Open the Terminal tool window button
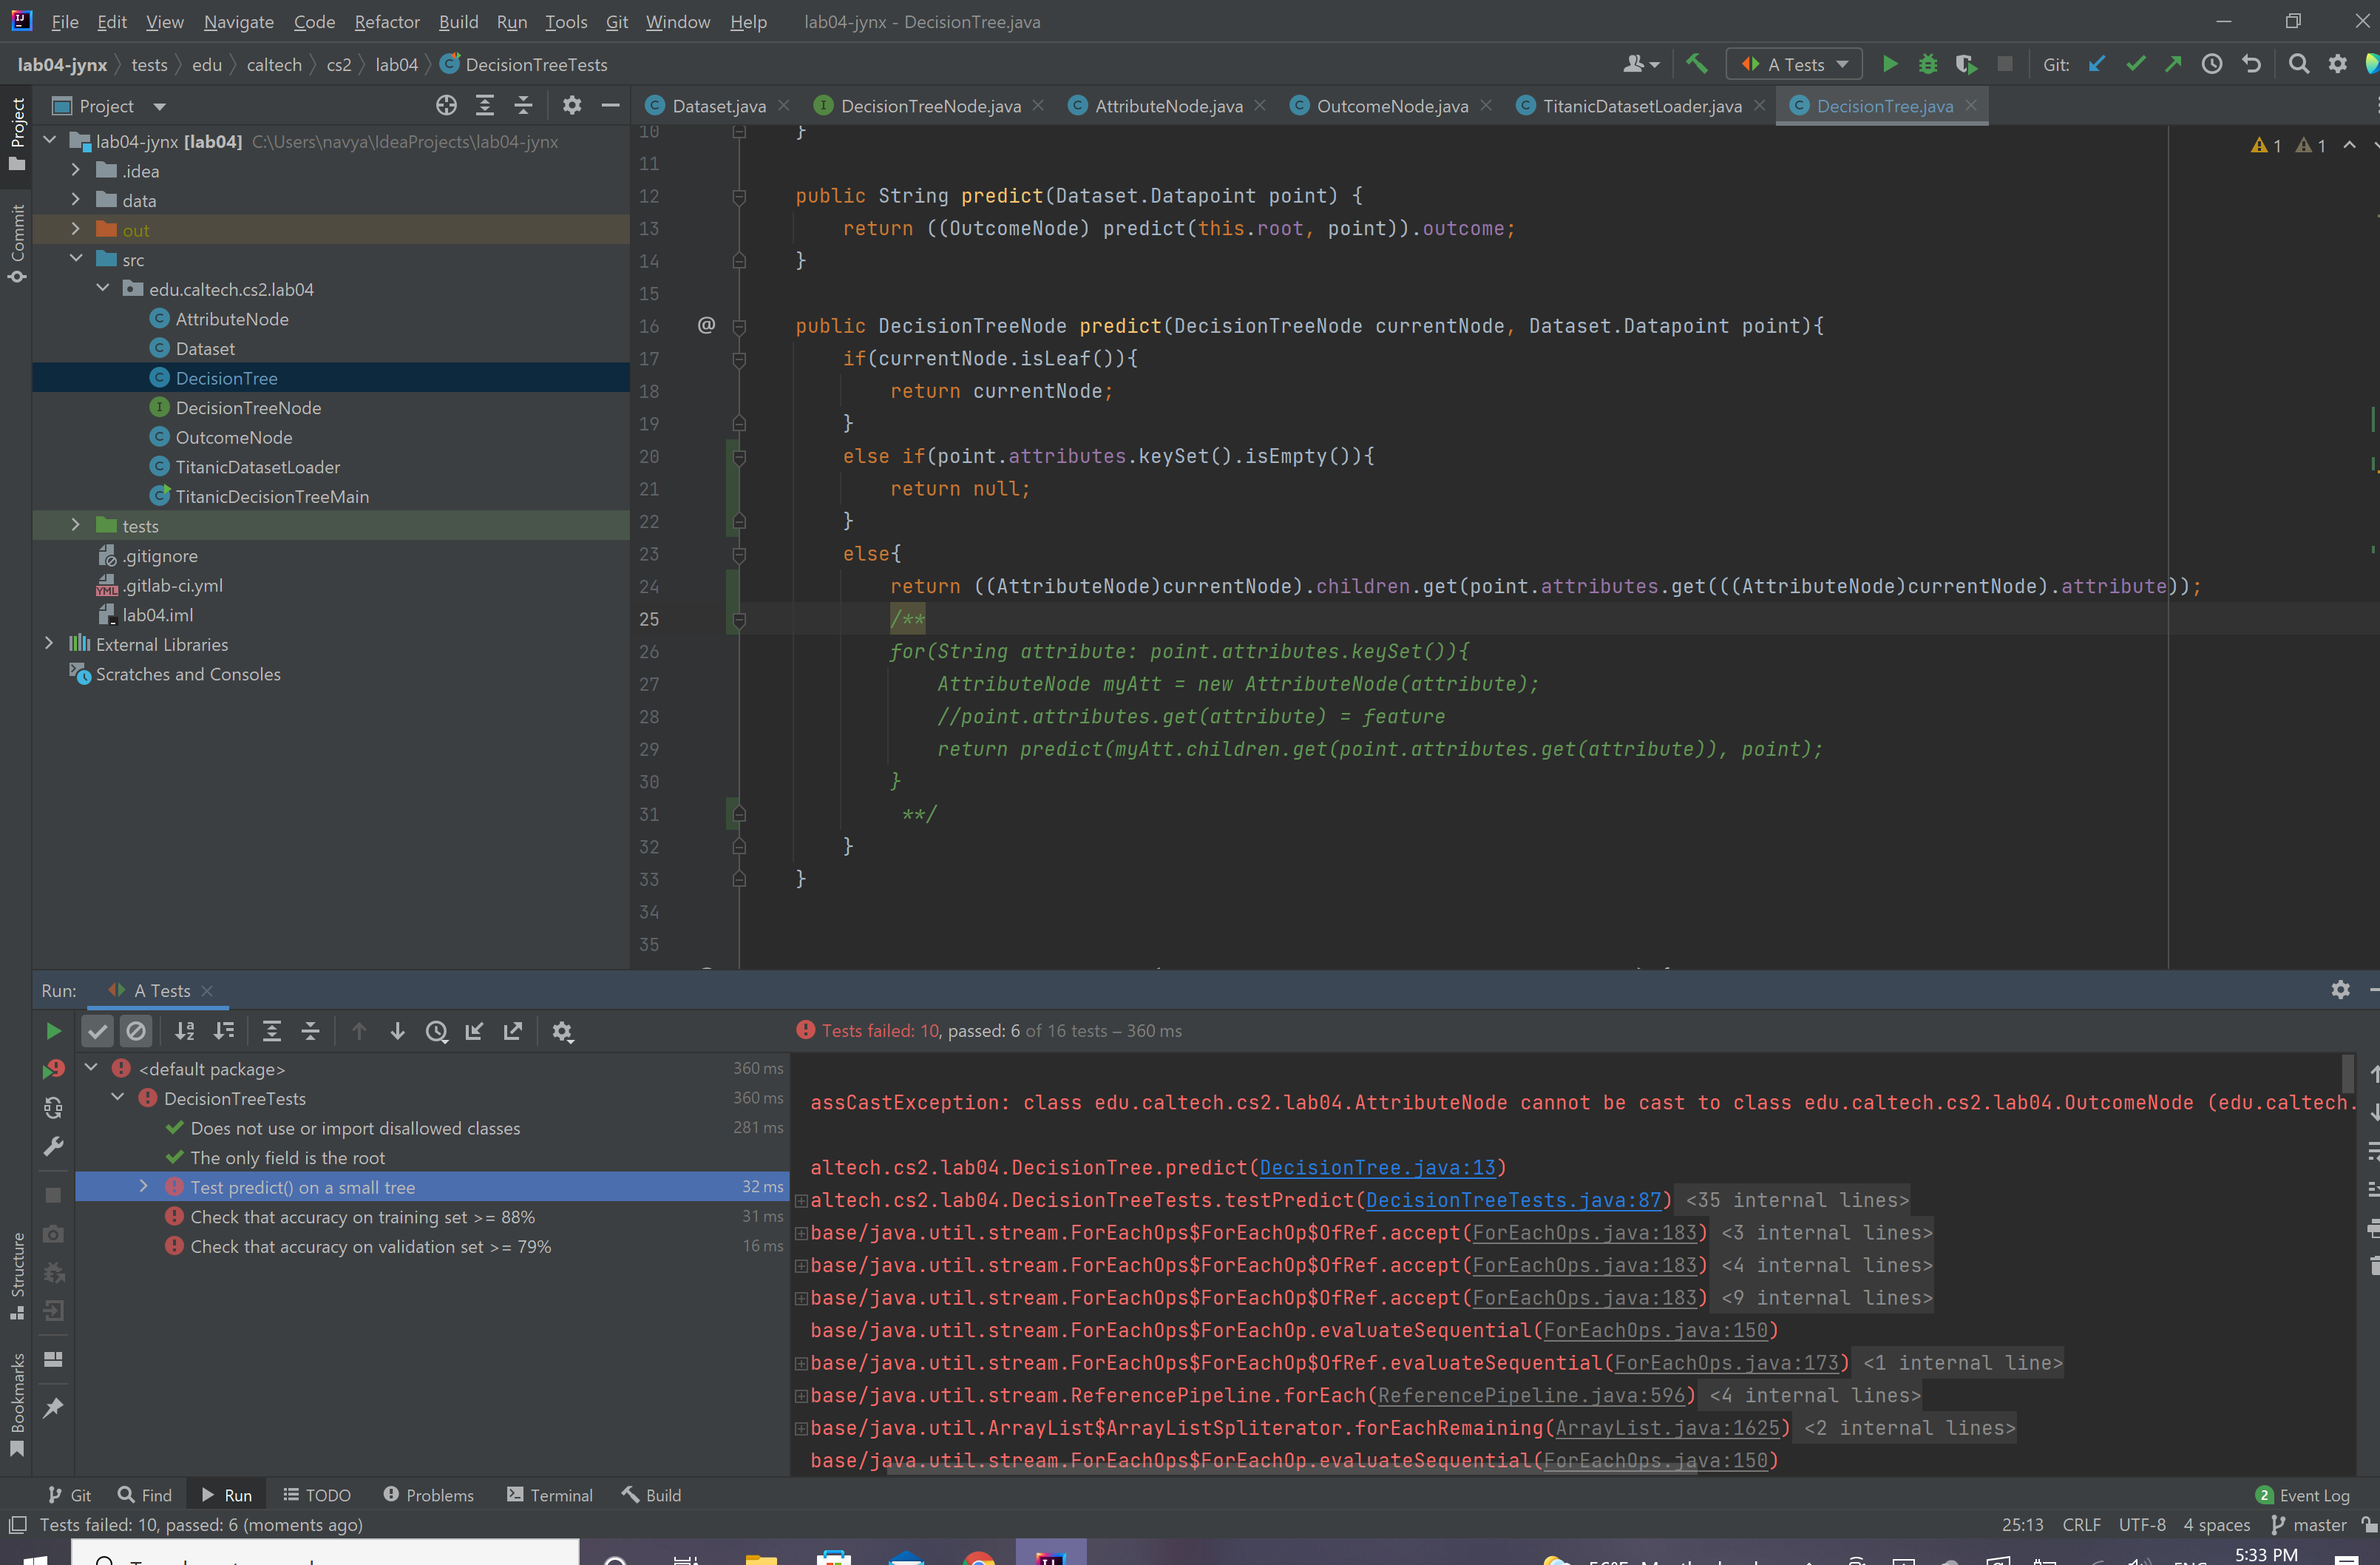Image resolution: width=2380 pixels, height=1565 pixels. pos(549,1495)
